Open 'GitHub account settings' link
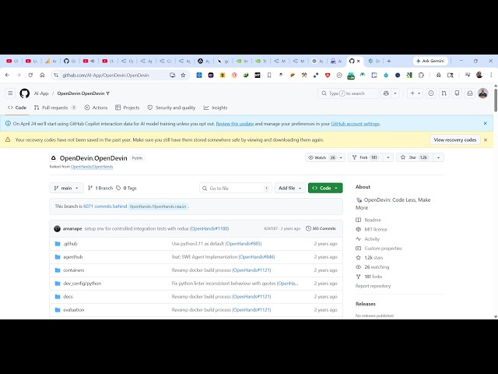Screen dimensions: 498x374 355,124
